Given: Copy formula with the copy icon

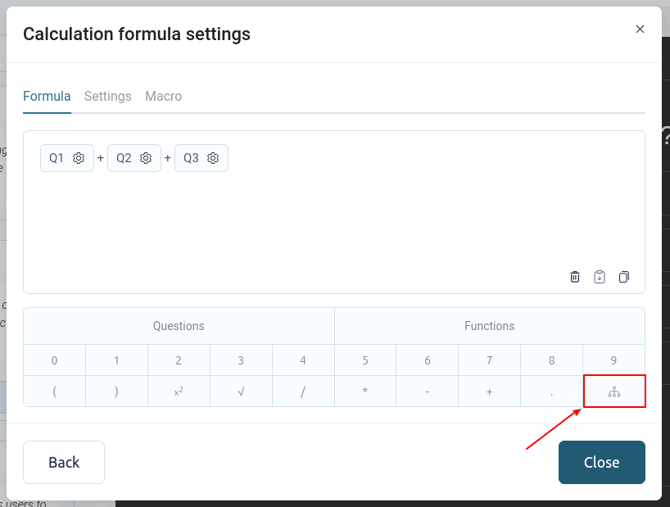Looking at the screenshot, I should (x=624, y=277).
